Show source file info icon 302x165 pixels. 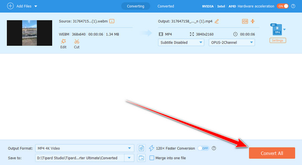pos(112,21)
